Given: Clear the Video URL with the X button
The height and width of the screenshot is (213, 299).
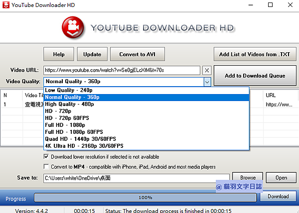Looking at the screenshot, I should click(x=207, y=71).
